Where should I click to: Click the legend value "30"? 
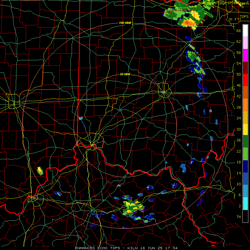click(239, 129)
